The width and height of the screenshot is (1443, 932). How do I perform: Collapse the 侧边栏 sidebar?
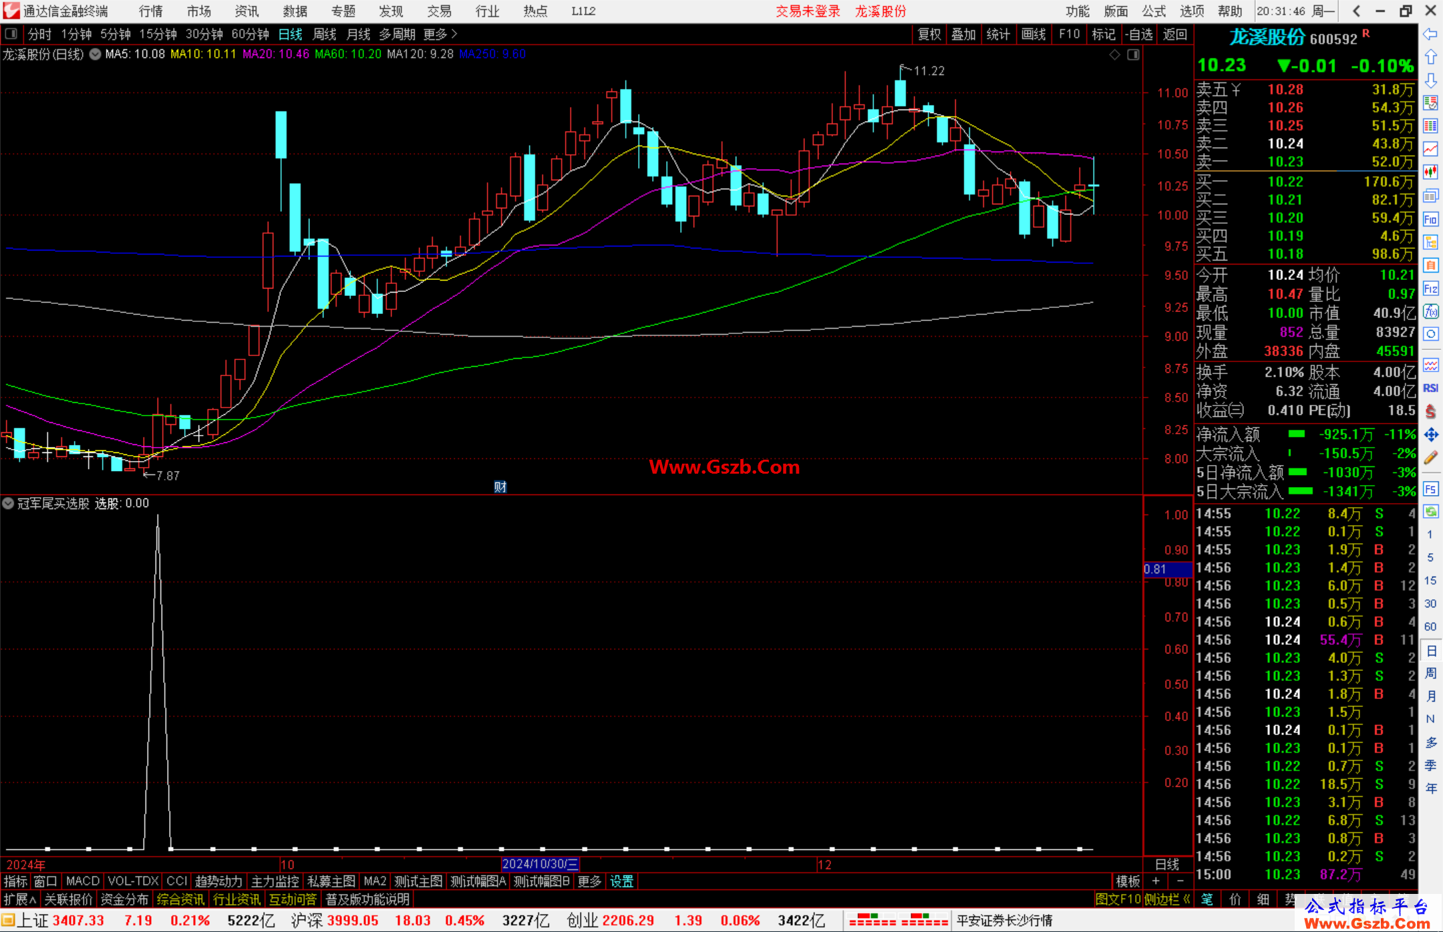(x=1168, y=899)
